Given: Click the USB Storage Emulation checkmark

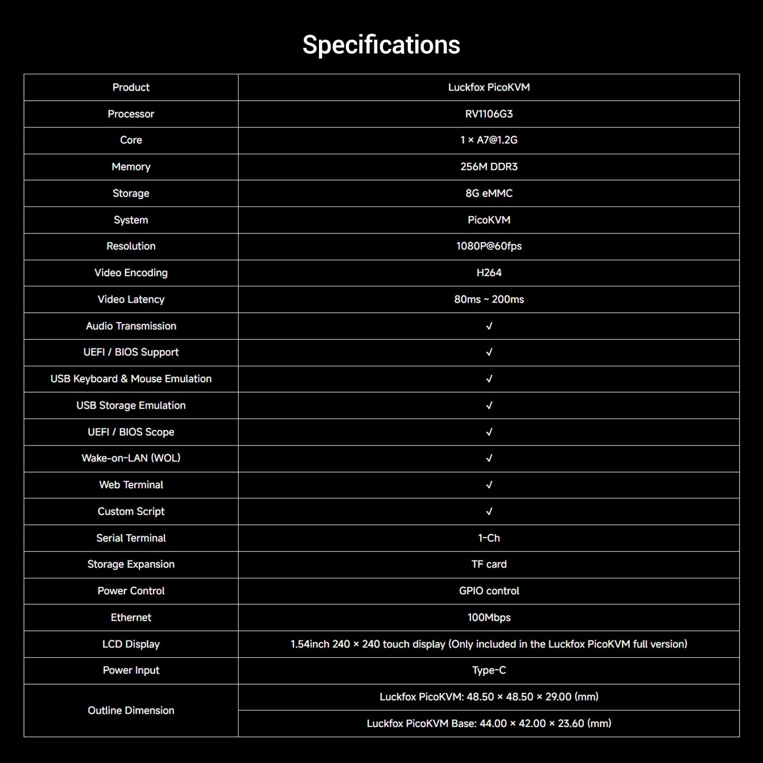Looking at the screenshot, I should click(489, 405).
